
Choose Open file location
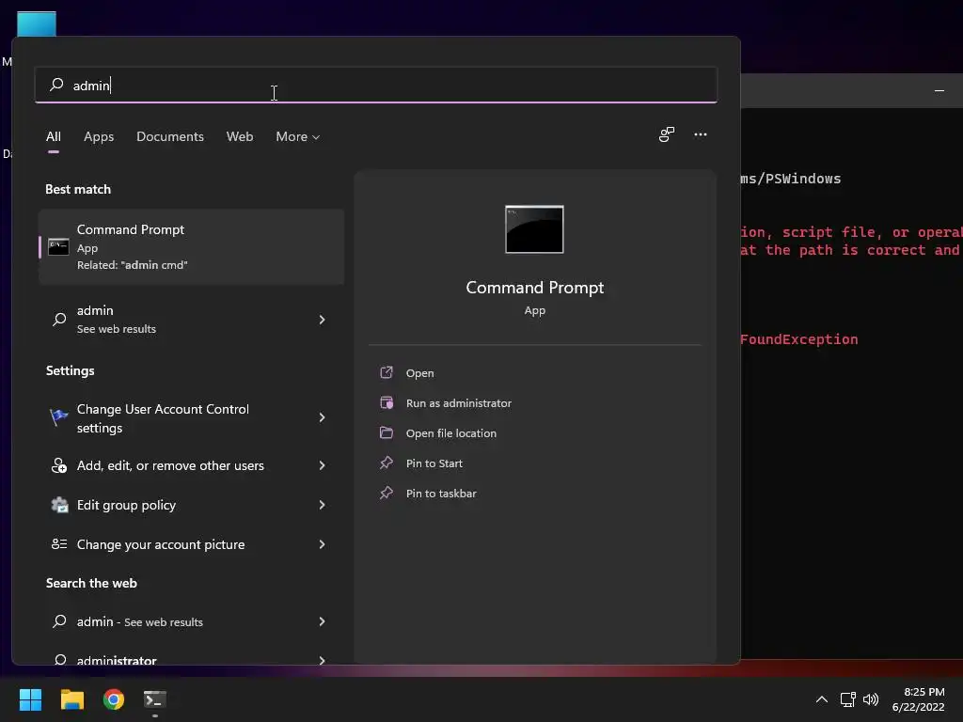[450, 432]
